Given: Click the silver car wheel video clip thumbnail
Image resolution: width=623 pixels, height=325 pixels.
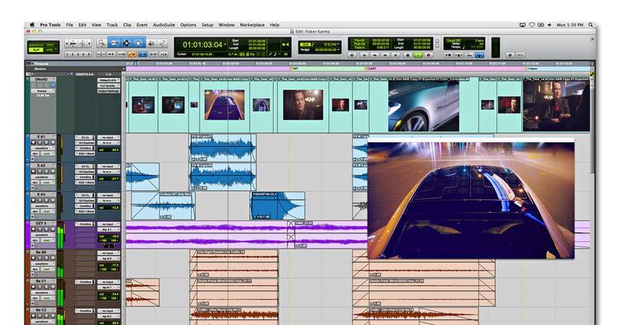Looking at the screenshot, I should click(423, 106).
